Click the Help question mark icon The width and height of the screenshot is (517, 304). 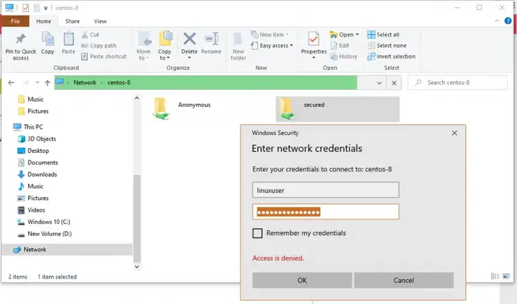coord(508,21)
